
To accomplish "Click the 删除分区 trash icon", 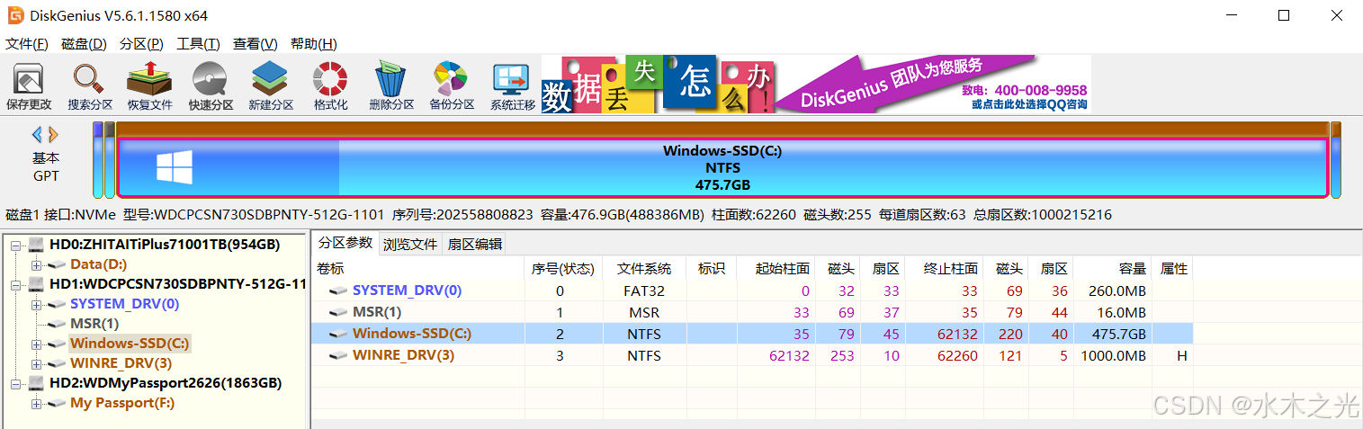I will click(391, 78).
